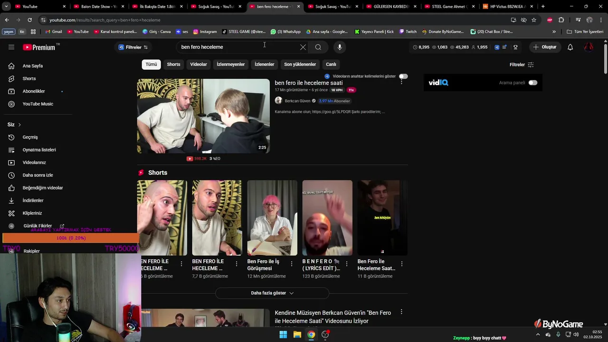Open File Explorer from the taskbar

click(x=297, y=334)
